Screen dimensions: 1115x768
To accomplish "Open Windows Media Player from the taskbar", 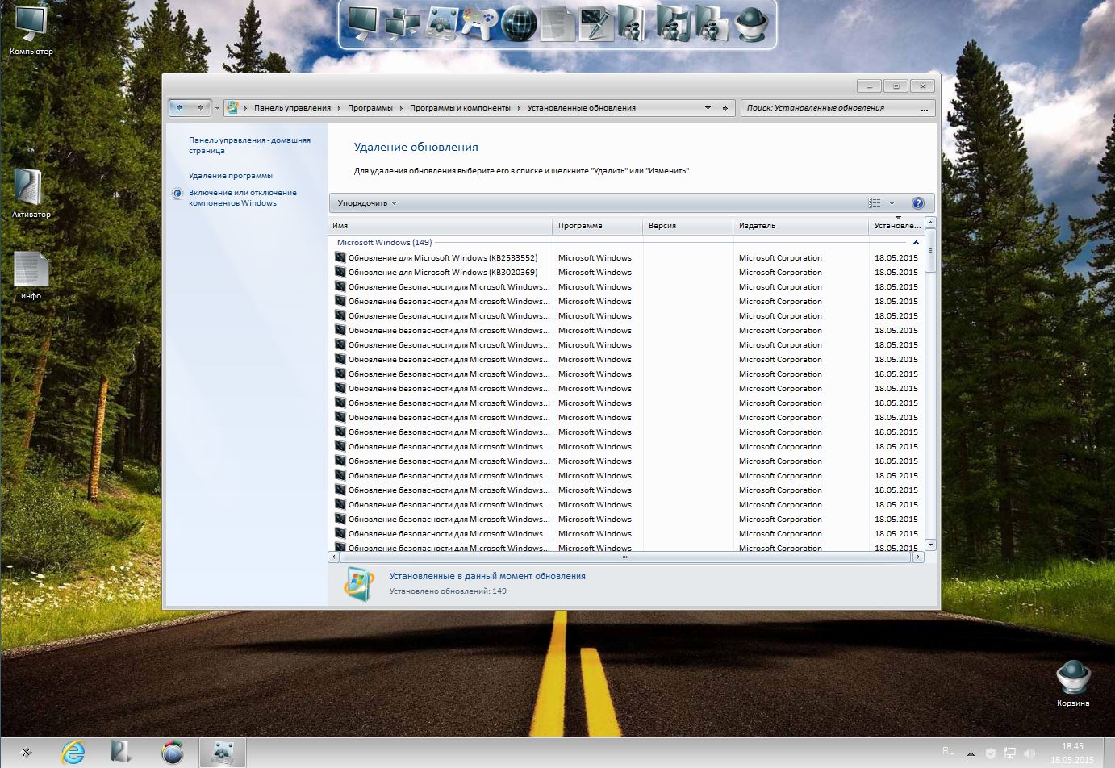I will coord(172,753).
